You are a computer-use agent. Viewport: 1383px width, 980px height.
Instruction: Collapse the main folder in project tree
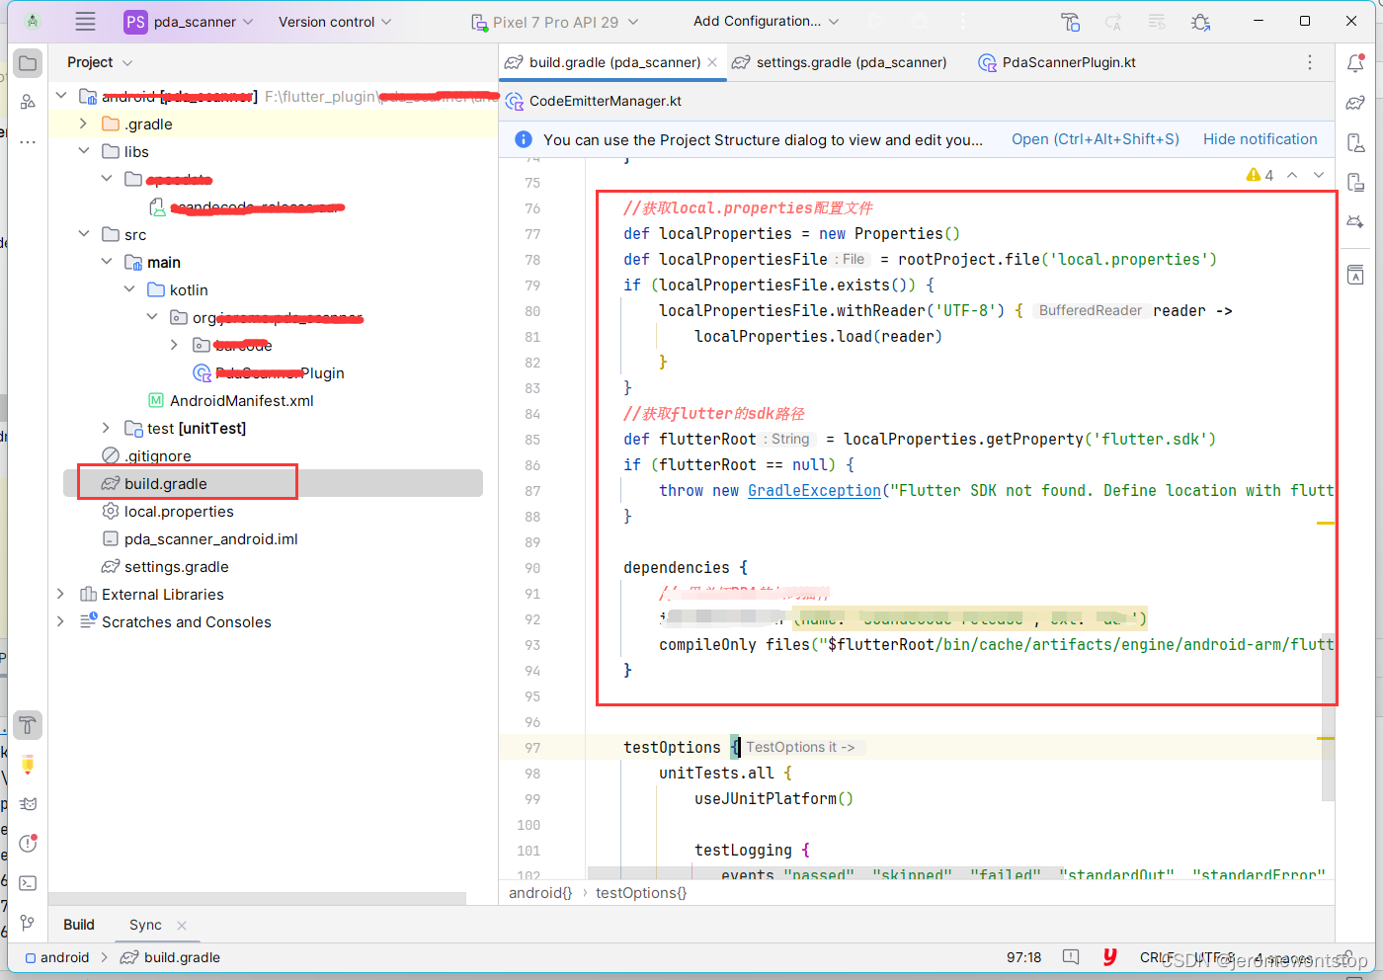107,262
